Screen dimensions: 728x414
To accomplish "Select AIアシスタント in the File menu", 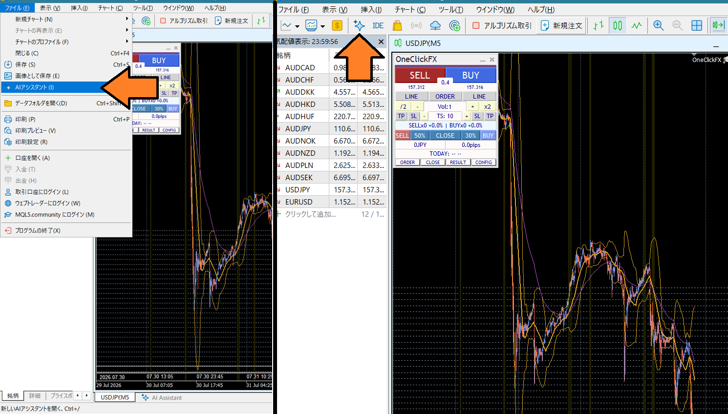I will coord(66,87).
